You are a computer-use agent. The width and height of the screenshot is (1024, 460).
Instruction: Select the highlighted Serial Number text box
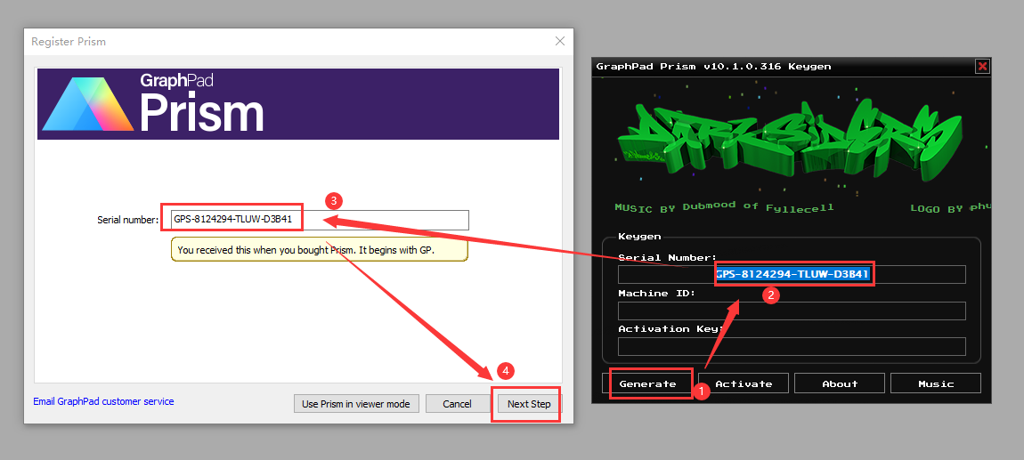pos(792,274)
